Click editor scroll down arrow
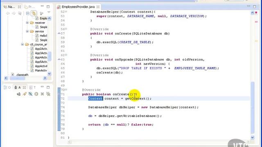Viewport: 262px width, 147px height. coord(253,138)
